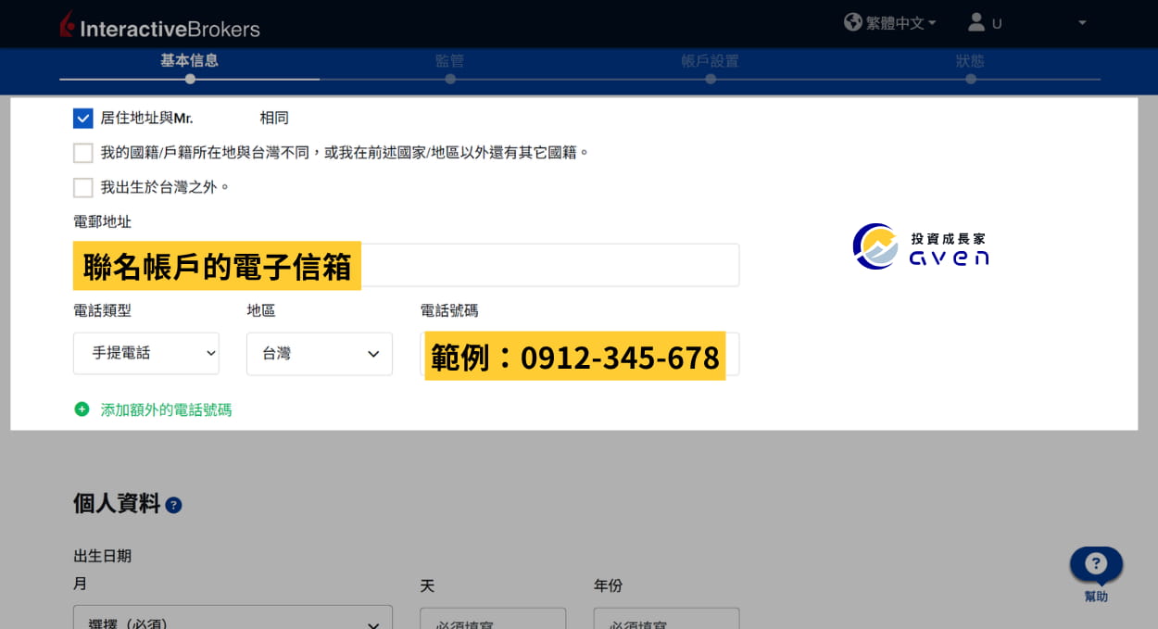Image resolution: width=1158 pixels, height=629 pixels.
Task: Click the globe language icon
Action: click(853, 21)
